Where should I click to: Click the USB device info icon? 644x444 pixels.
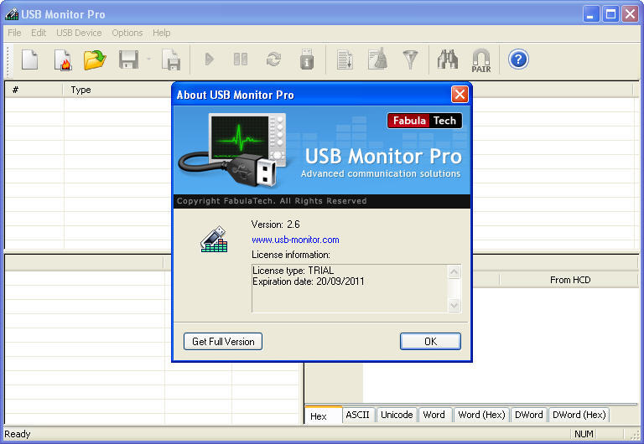(307, 59)
